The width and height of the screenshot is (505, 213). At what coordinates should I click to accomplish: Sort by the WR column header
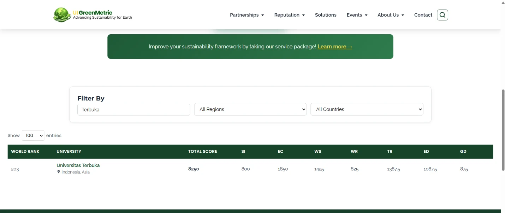354,151
